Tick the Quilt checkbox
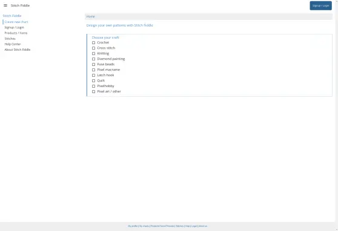The image size is (338, 231). click(93, 80)
